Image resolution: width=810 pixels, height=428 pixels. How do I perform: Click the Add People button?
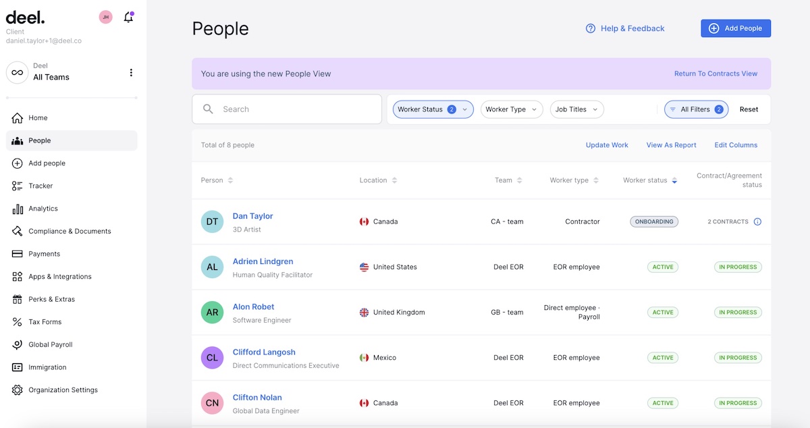(x=736, y=28)
